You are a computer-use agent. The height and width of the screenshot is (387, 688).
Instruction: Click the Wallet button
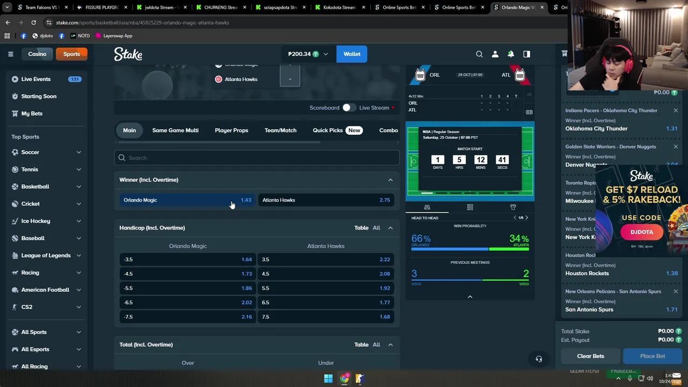[352, 54]
